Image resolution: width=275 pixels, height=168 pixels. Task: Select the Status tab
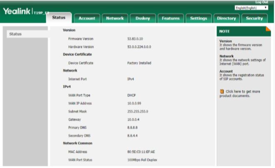pos(59,17)
